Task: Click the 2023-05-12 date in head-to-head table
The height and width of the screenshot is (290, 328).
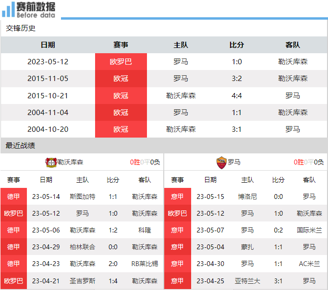Action: pyautogui.click(x=48, y=62)
